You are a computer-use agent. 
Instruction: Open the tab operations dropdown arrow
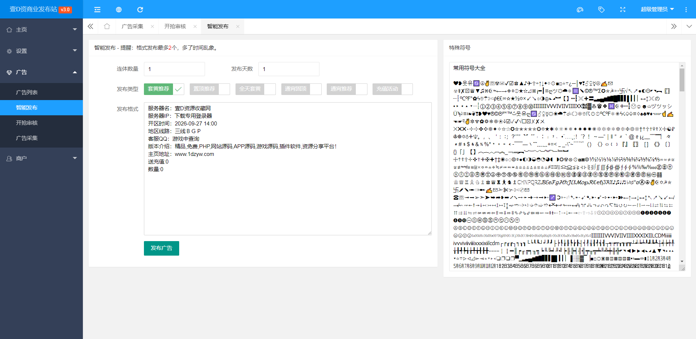coord(689,26)
